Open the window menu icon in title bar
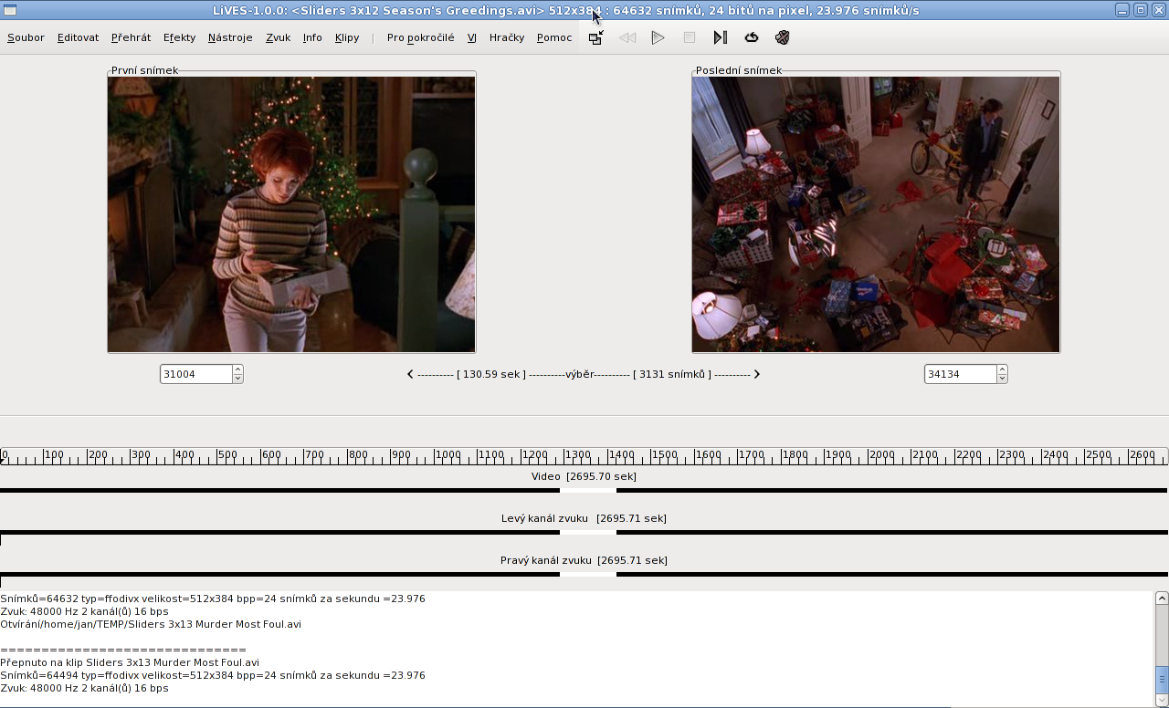The height and width of the screenshot is (708, 1169). coord(9,10)
